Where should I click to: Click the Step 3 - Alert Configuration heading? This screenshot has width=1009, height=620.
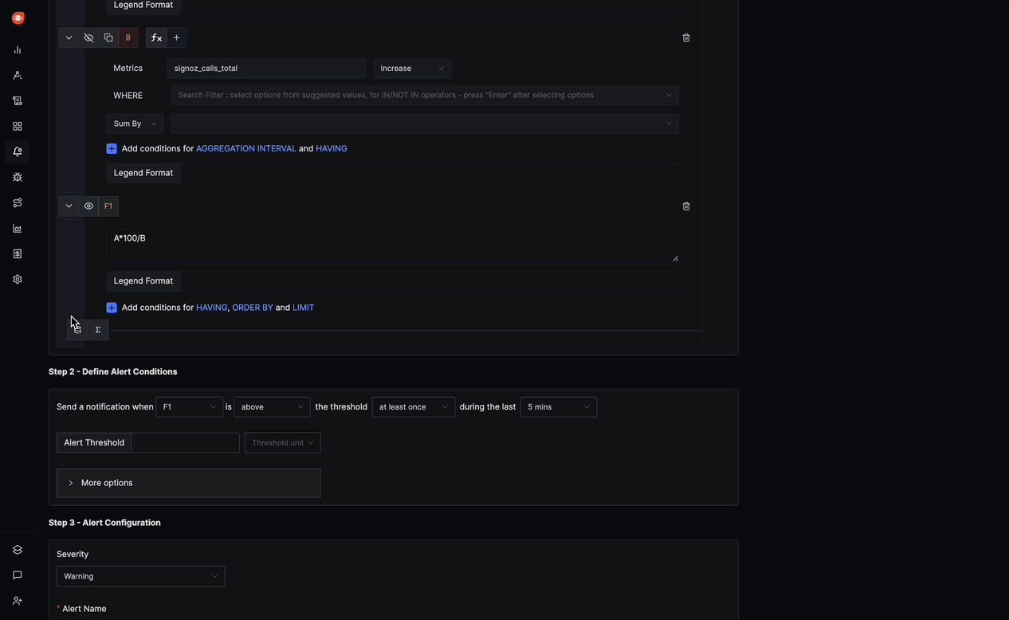(104, 523)
